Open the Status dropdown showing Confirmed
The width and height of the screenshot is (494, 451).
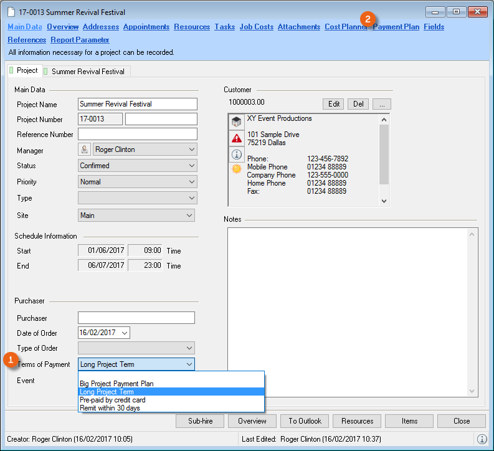tap(190, 166)
